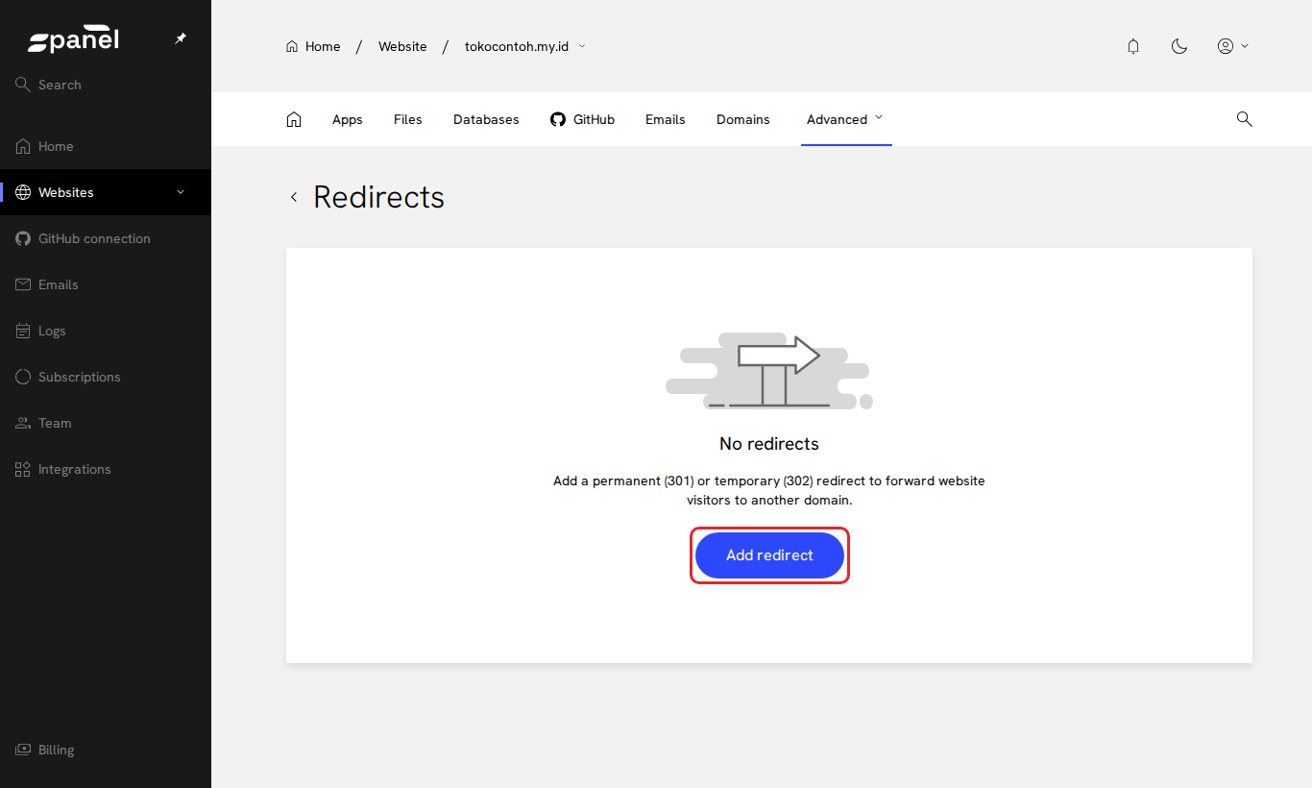Viewport: 1312px width, 788px height.
Task: Click the Home breadcrumb link
Action: pyautogui.click(x=313, y=46)
